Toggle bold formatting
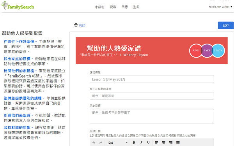Screen dimensions: 234x146 [x=134, y=142]
